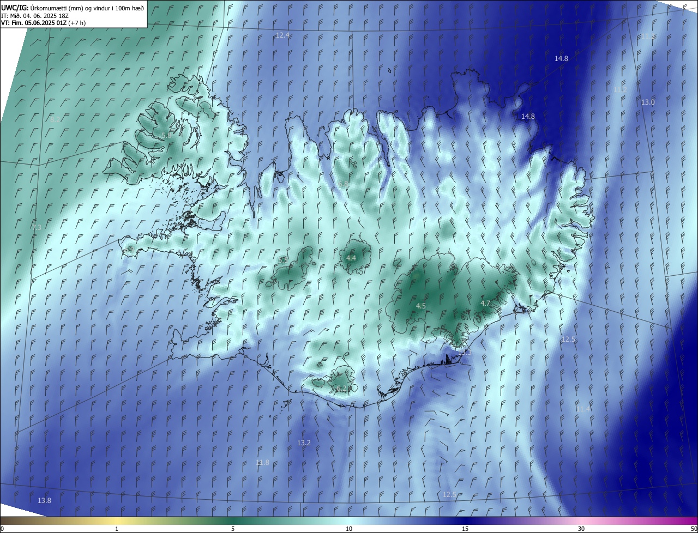The height and width of the screenshot is (533, 698).
Task: Pick the 6.2 value label
Action: point(341,389)
